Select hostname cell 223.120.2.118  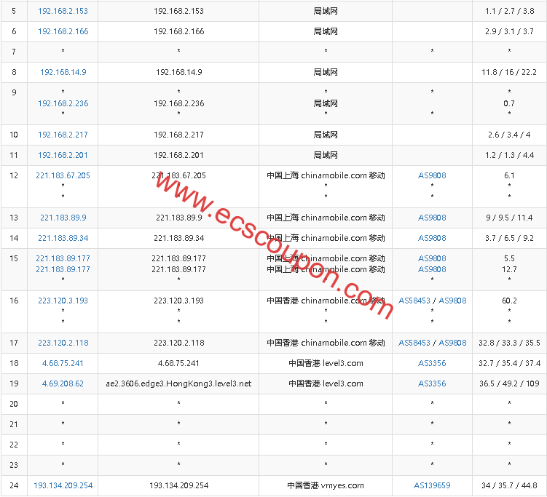pyautogui.click(x=178, y=343)
